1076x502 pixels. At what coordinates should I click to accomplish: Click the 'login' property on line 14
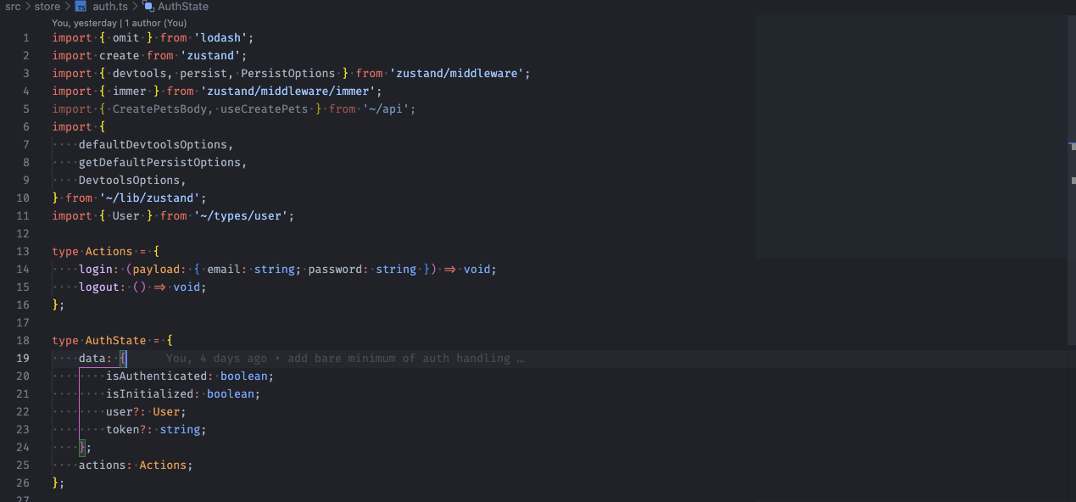(95, 269)
